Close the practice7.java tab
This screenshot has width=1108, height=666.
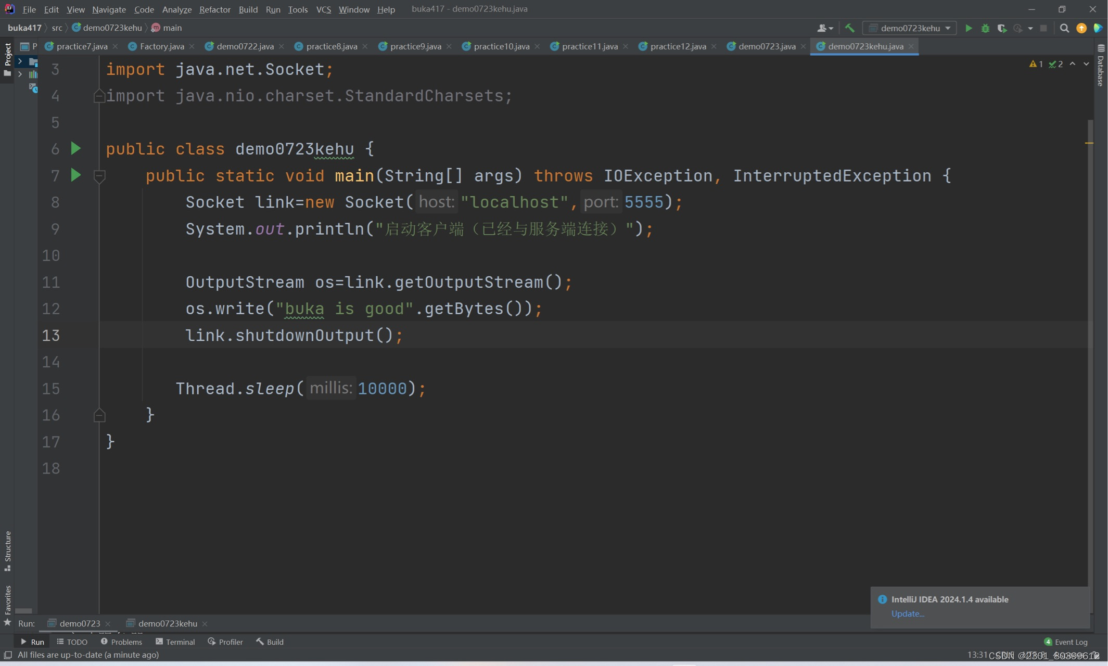[x=116, y=46]
